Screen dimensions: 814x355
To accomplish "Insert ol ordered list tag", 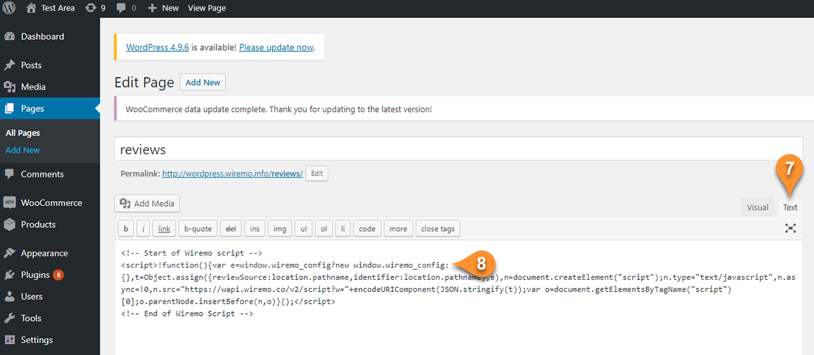I will pyautogui.click(x=324, y=229).
